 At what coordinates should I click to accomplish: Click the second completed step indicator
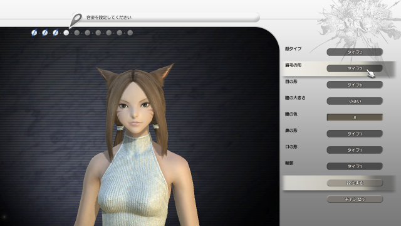(x=44, y=33)
